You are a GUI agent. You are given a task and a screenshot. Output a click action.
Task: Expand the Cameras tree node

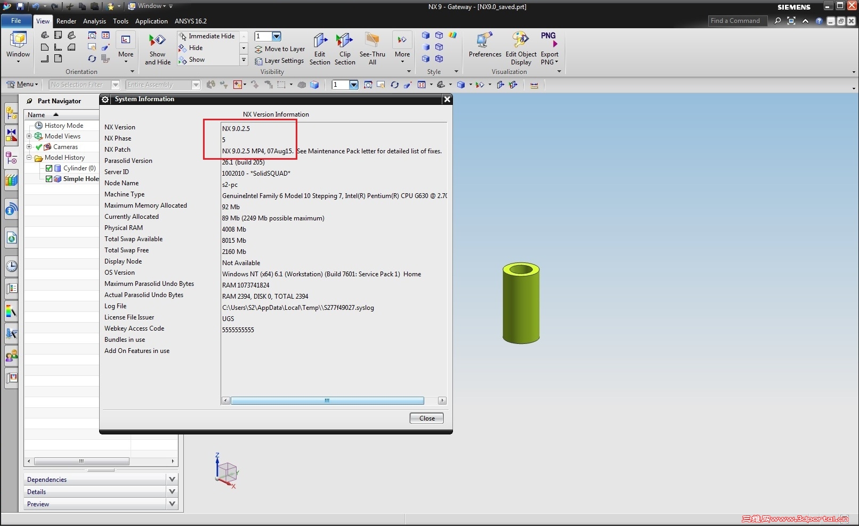pos(29,147)
